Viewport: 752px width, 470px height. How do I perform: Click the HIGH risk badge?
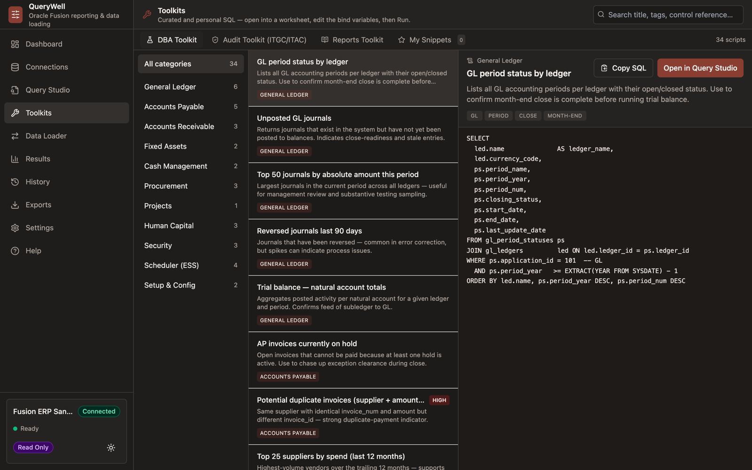(439, 400)
